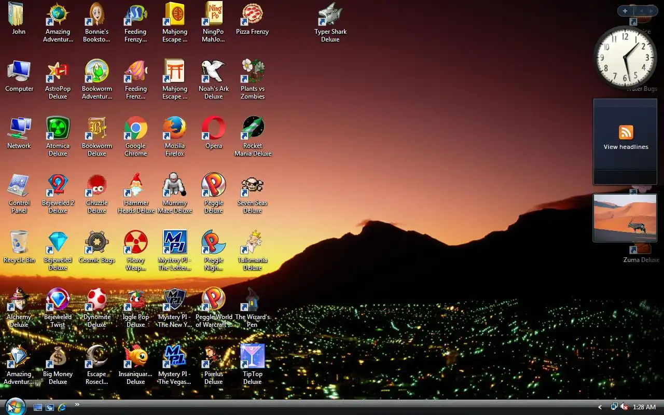The width and height of the screenshot is (664, 415).
Task: Open Internet Explorer from Quick Launch
Action: 62,408
